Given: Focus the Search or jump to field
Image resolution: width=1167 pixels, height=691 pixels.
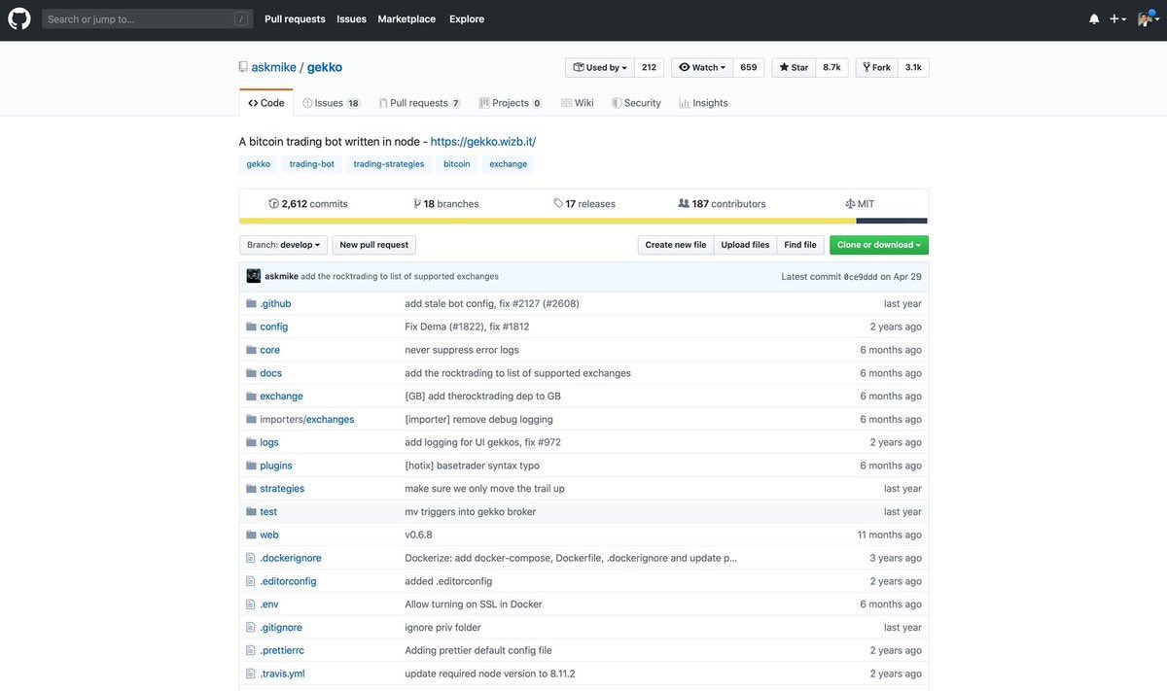Looking at the screenshot, I should tap(147, 18).
